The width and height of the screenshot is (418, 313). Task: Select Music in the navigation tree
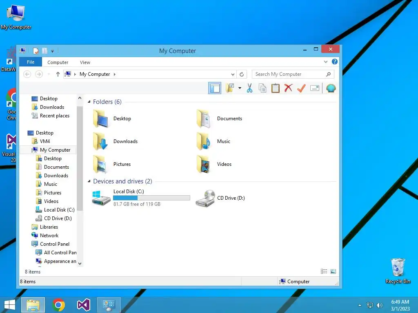47,184
